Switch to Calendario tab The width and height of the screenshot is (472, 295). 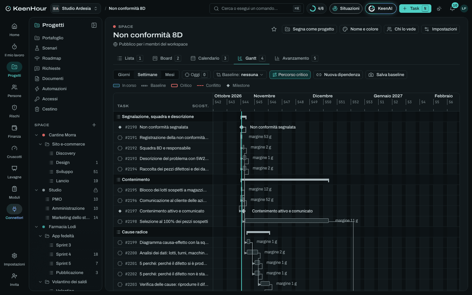(209, 58)
